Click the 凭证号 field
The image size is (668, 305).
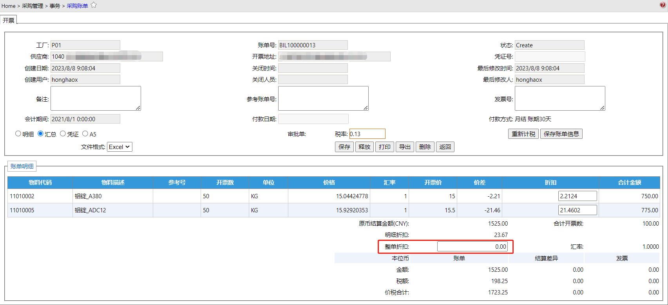point(550,57)
